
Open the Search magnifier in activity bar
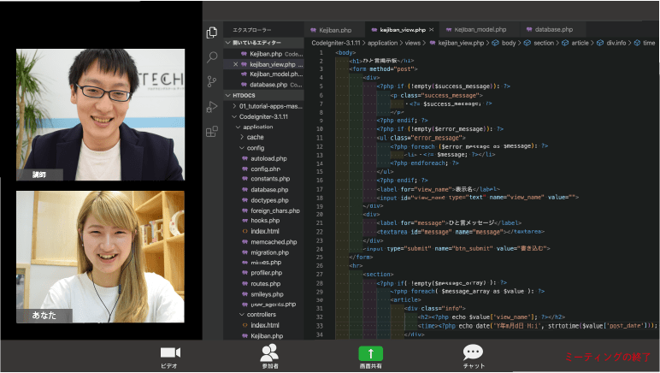(212, 57)
